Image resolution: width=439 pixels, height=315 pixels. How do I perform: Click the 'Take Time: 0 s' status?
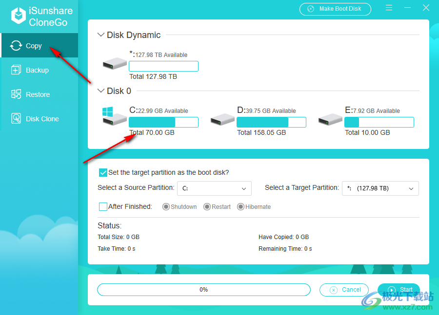click(x=117, y=249)
